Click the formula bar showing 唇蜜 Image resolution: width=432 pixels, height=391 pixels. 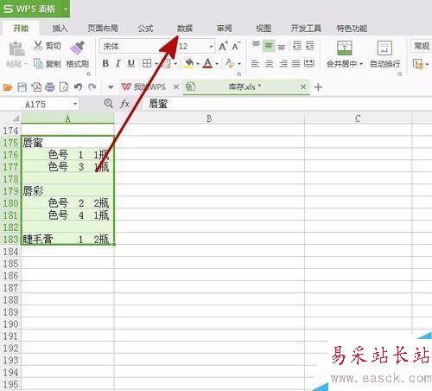tap(287, 104)
